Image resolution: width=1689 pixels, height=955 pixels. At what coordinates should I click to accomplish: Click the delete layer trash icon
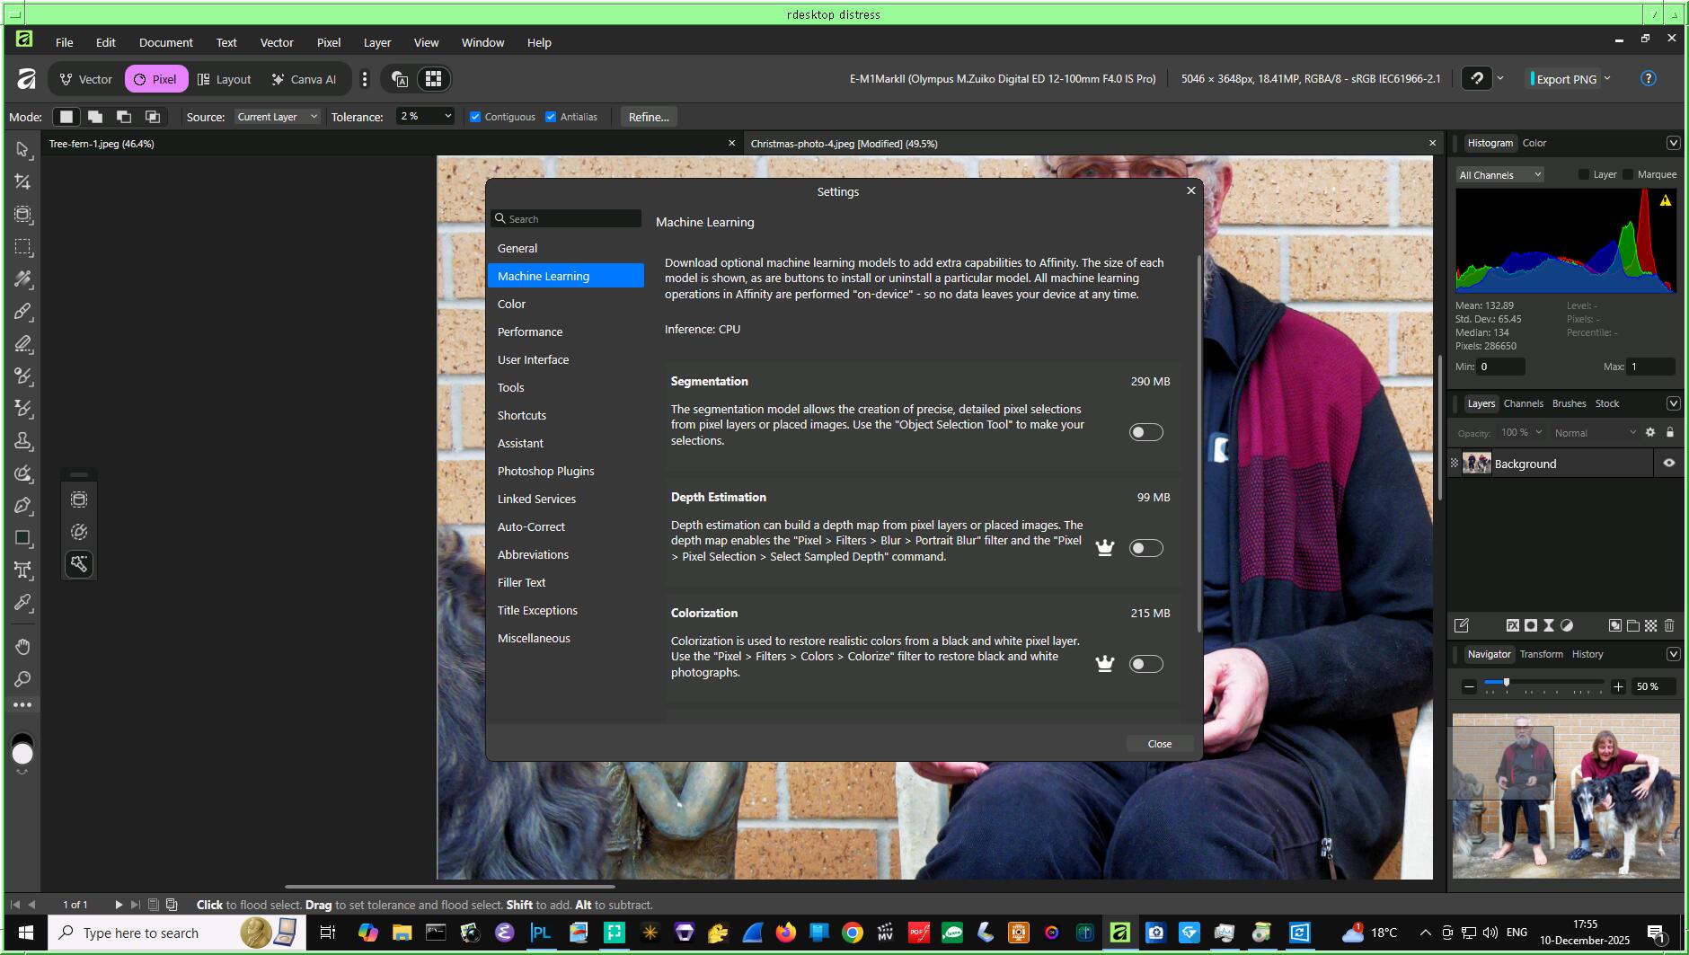[1669, 625]
